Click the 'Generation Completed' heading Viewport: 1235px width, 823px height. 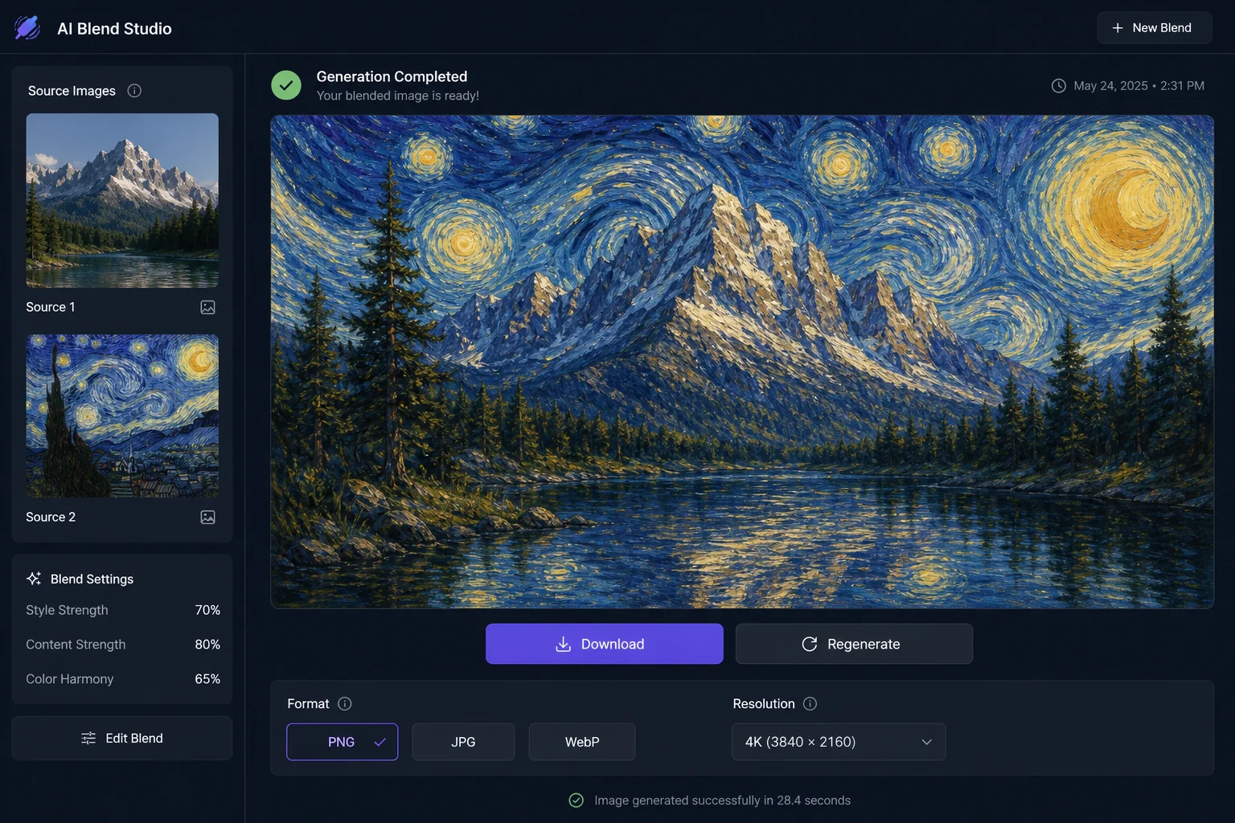point(392,76)
